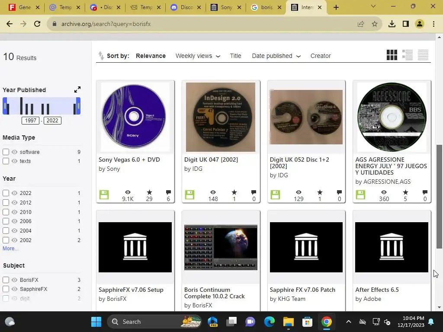443x332 pixels.
Task: Hide 2002 results with eye toggle
Action: (x=14, y=240)
